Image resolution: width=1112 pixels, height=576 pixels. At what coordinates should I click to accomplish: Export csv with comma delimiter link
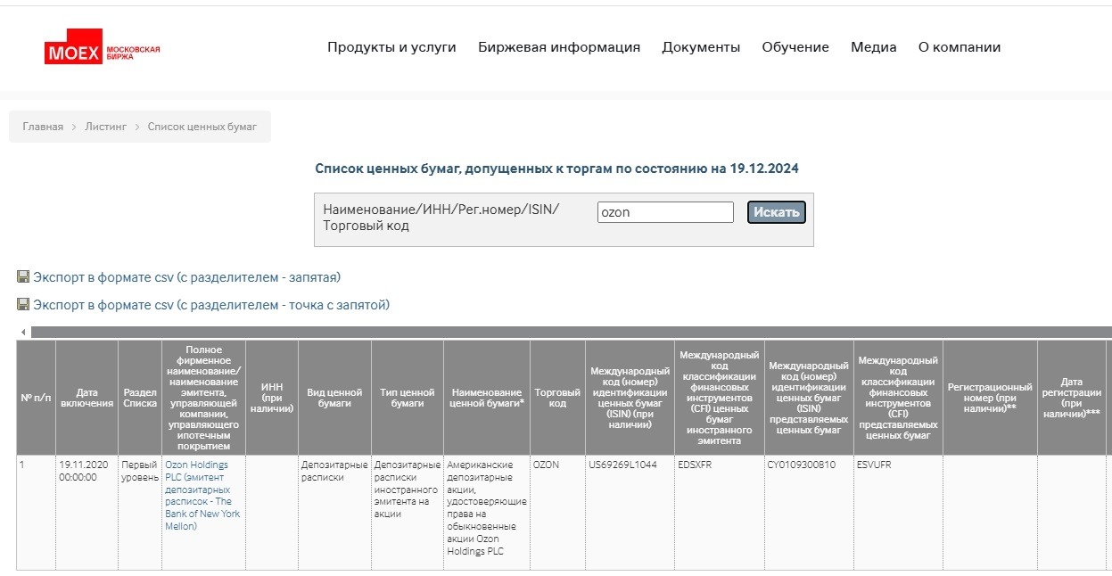click(x=187, y=277)
